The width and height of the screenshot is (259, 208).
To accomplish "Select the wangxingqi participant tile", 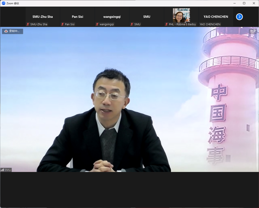I will pyautogui.click(x=112, y=16).
